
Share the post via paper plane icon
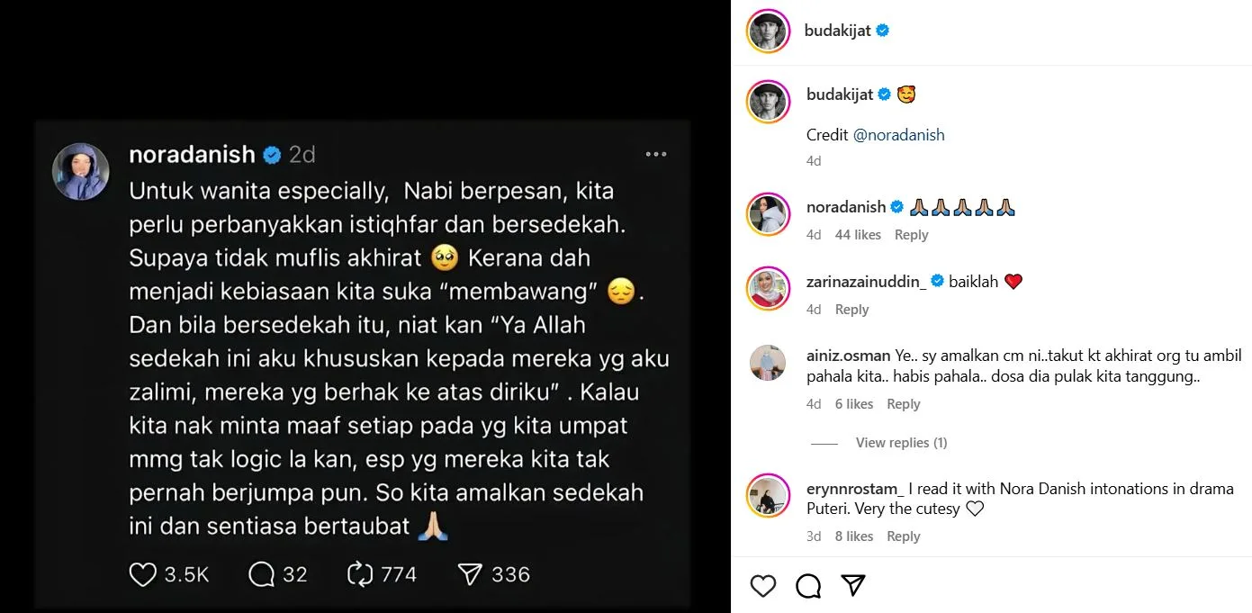click(853, 586)
